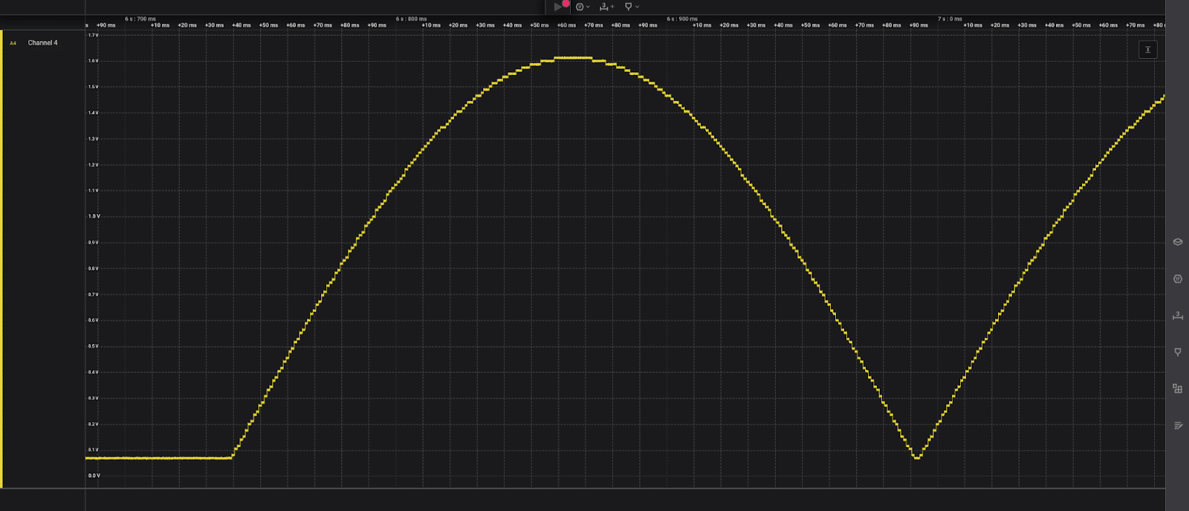Add a timing measurement from top toolbar
1189x511 pixels.
(605, 7)
